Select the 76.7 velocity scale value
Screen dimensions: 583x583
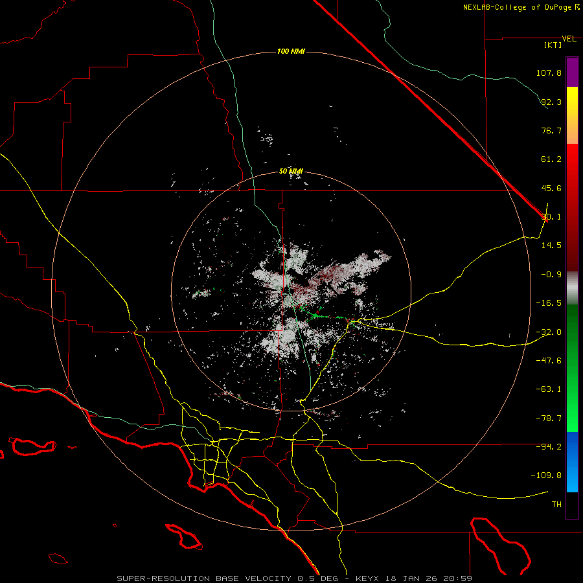click(551, 130)
